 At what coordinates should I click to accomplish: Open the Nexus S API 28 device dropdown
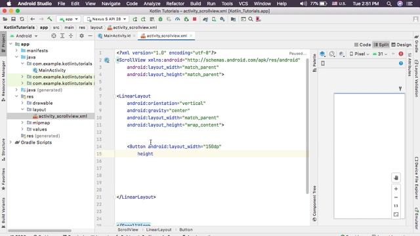point(106,19)
